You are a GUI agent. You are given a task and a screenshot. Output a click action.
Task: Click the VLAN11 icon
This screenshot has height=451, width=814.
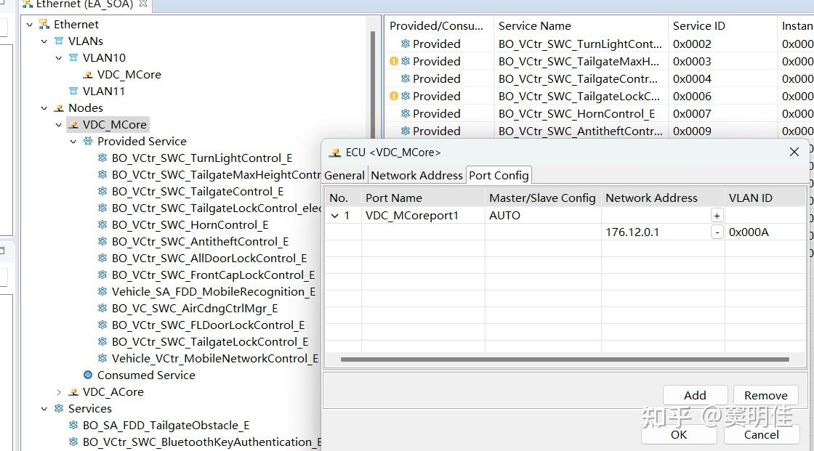72,91
